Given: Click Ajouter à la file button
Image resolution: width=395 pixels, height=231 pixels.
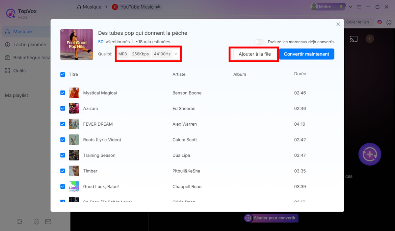Looking at the screenshot, I should click(255, 54).
